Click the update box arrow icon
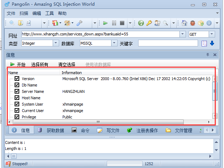This screenshot has height=168, width=224. (x=201, y=23)
